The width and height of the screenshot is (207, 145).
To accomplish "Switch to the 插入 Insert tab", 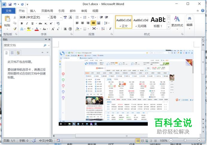I will click(33, 11).
